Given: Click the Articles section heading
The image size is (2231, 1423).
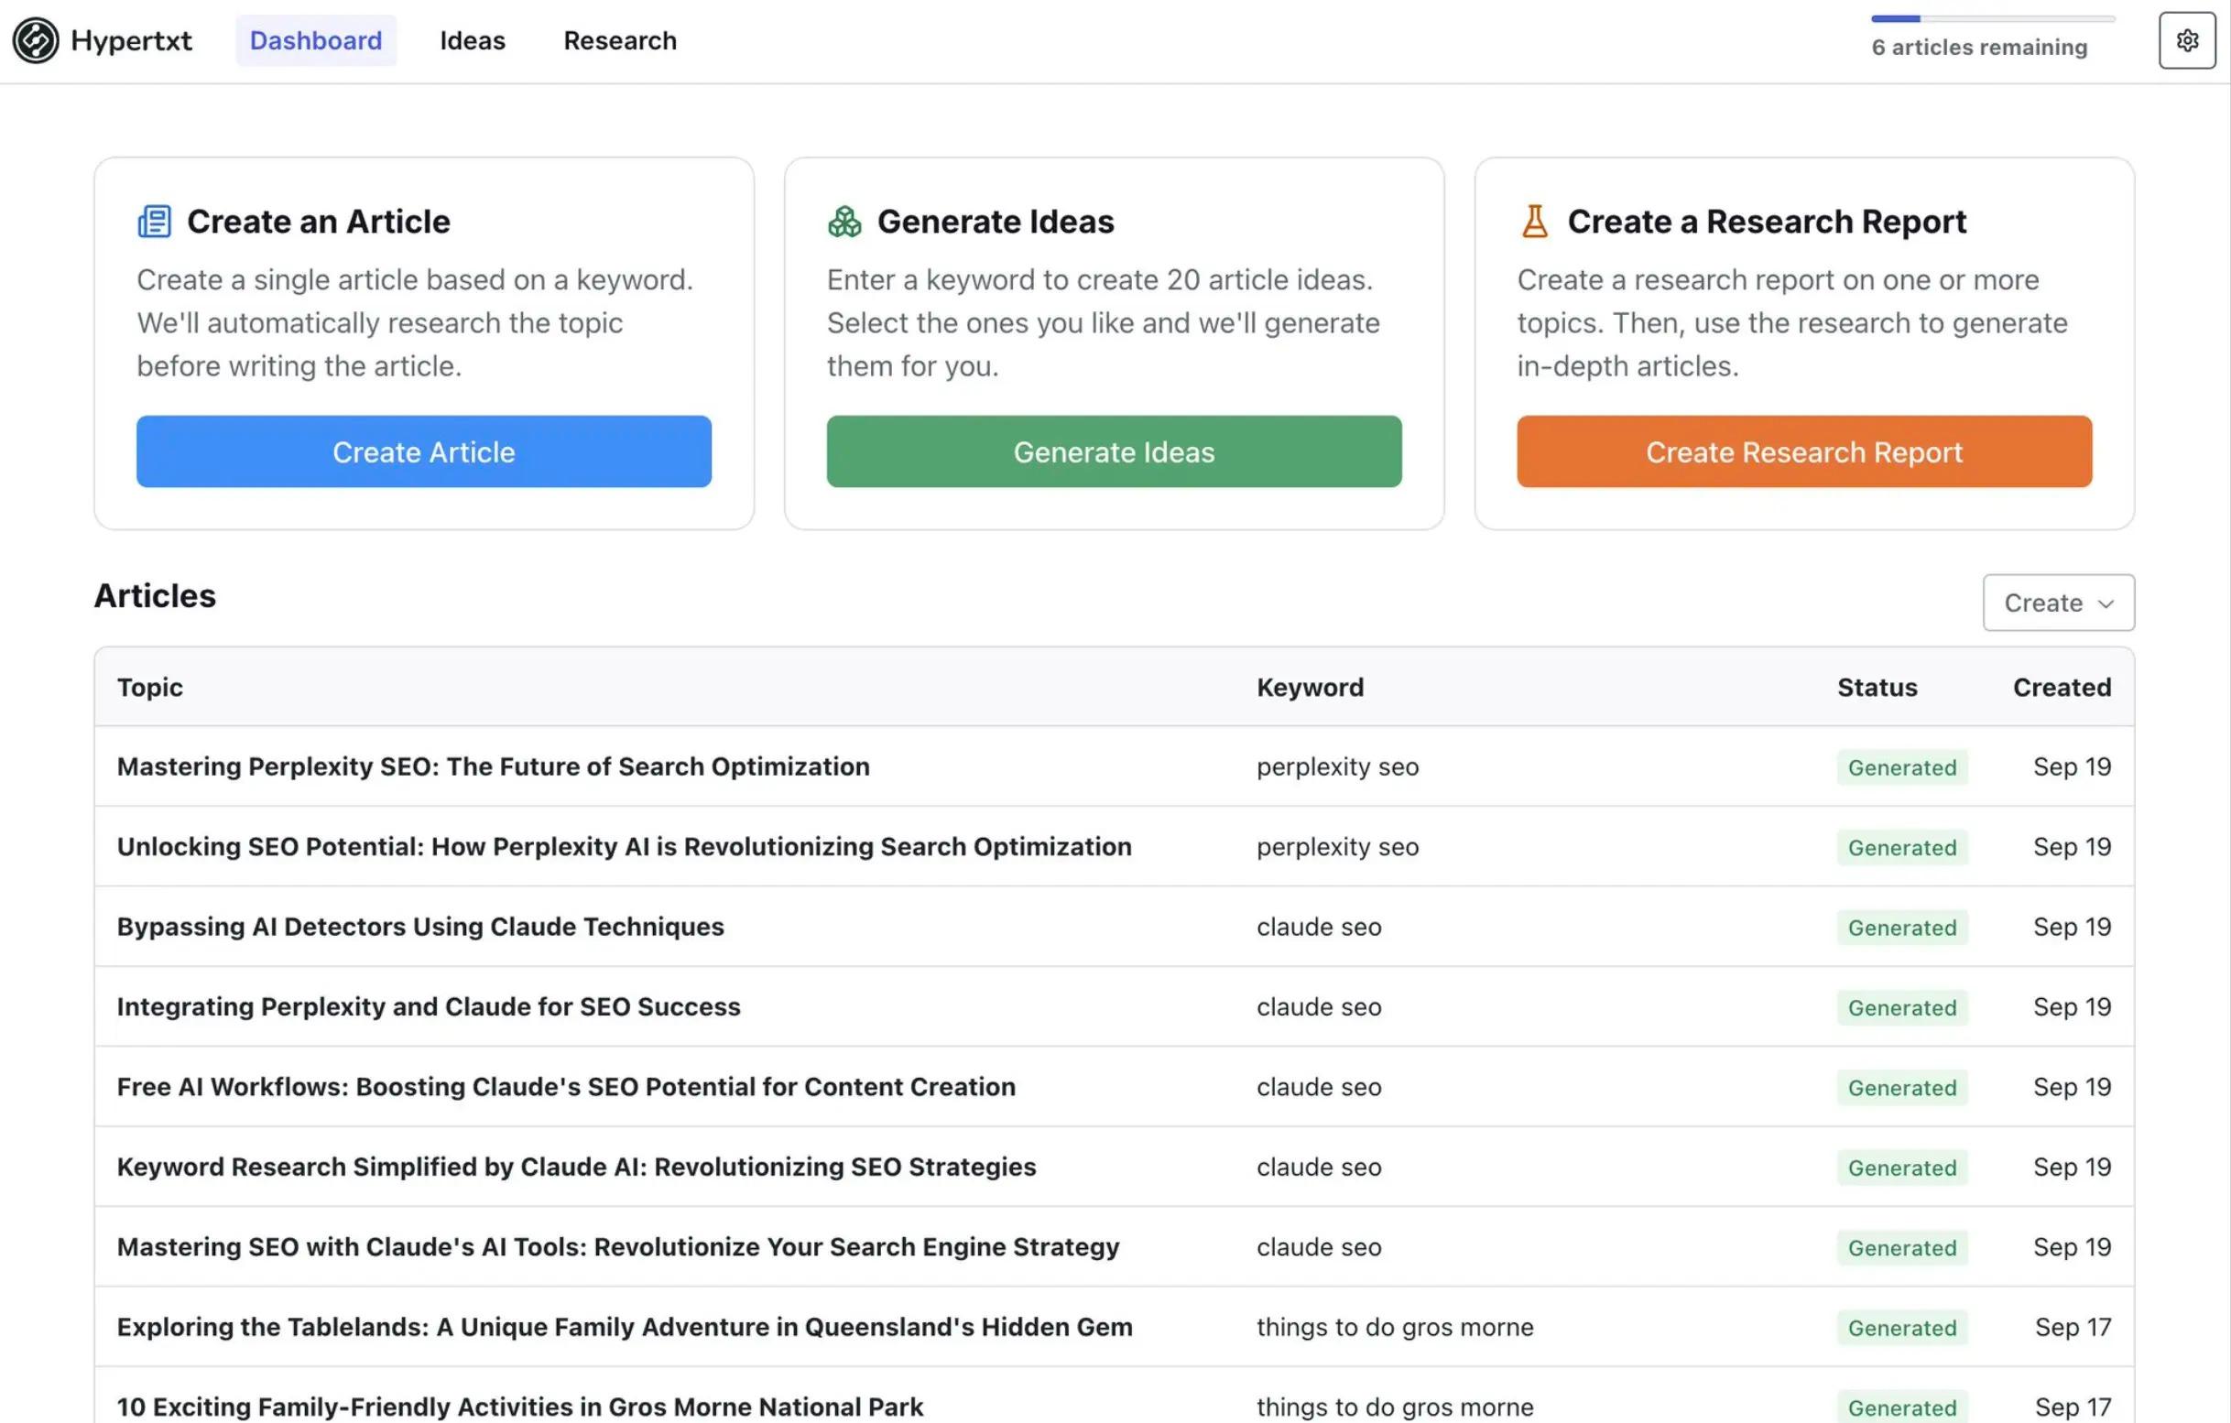Looking at the screenshot, I should 155,596.
